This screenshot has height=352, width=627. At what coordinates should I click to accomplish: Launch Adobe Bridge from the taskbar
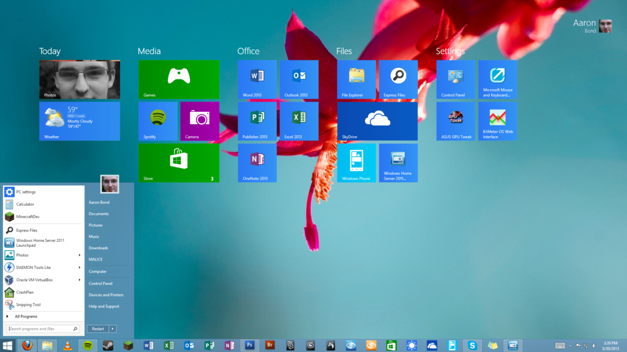click(x=270, y=345)
